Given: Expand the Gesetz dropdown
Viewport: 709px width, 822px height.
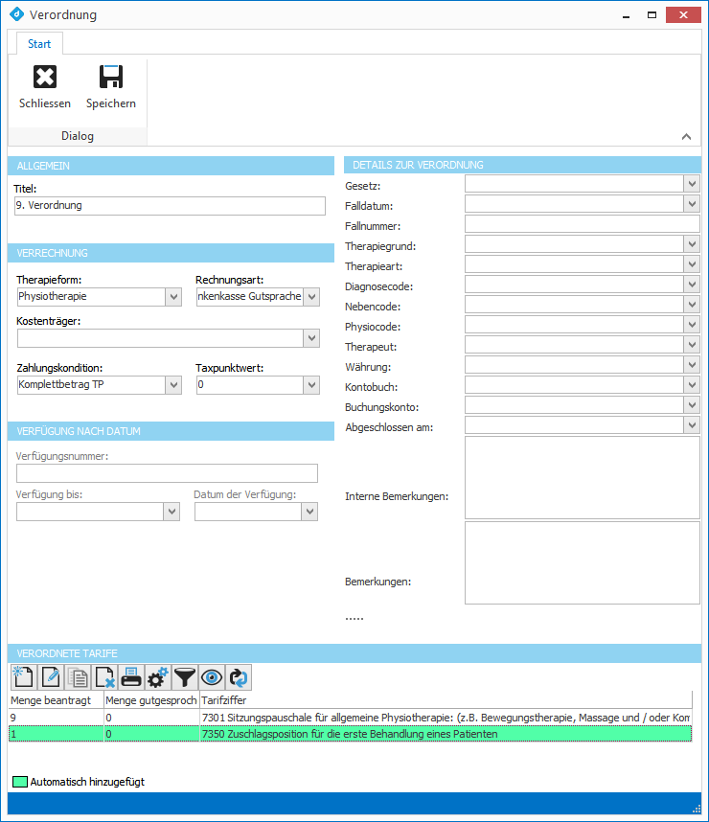Looking at the screenshot, I should (x=693, y=184).
